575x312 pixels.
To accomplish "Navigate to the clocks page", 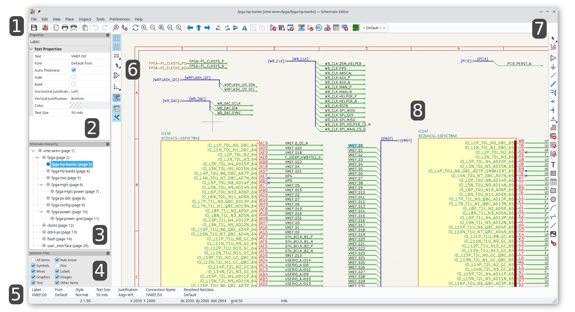I will click(x=60, y=225).
